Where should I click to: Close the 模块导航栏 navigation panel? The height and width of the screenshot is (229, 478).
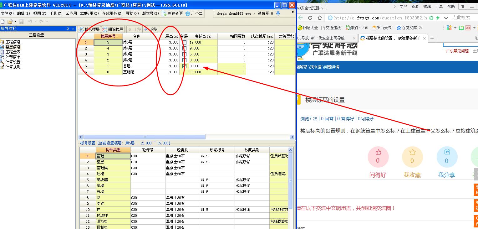coord(74,29)
